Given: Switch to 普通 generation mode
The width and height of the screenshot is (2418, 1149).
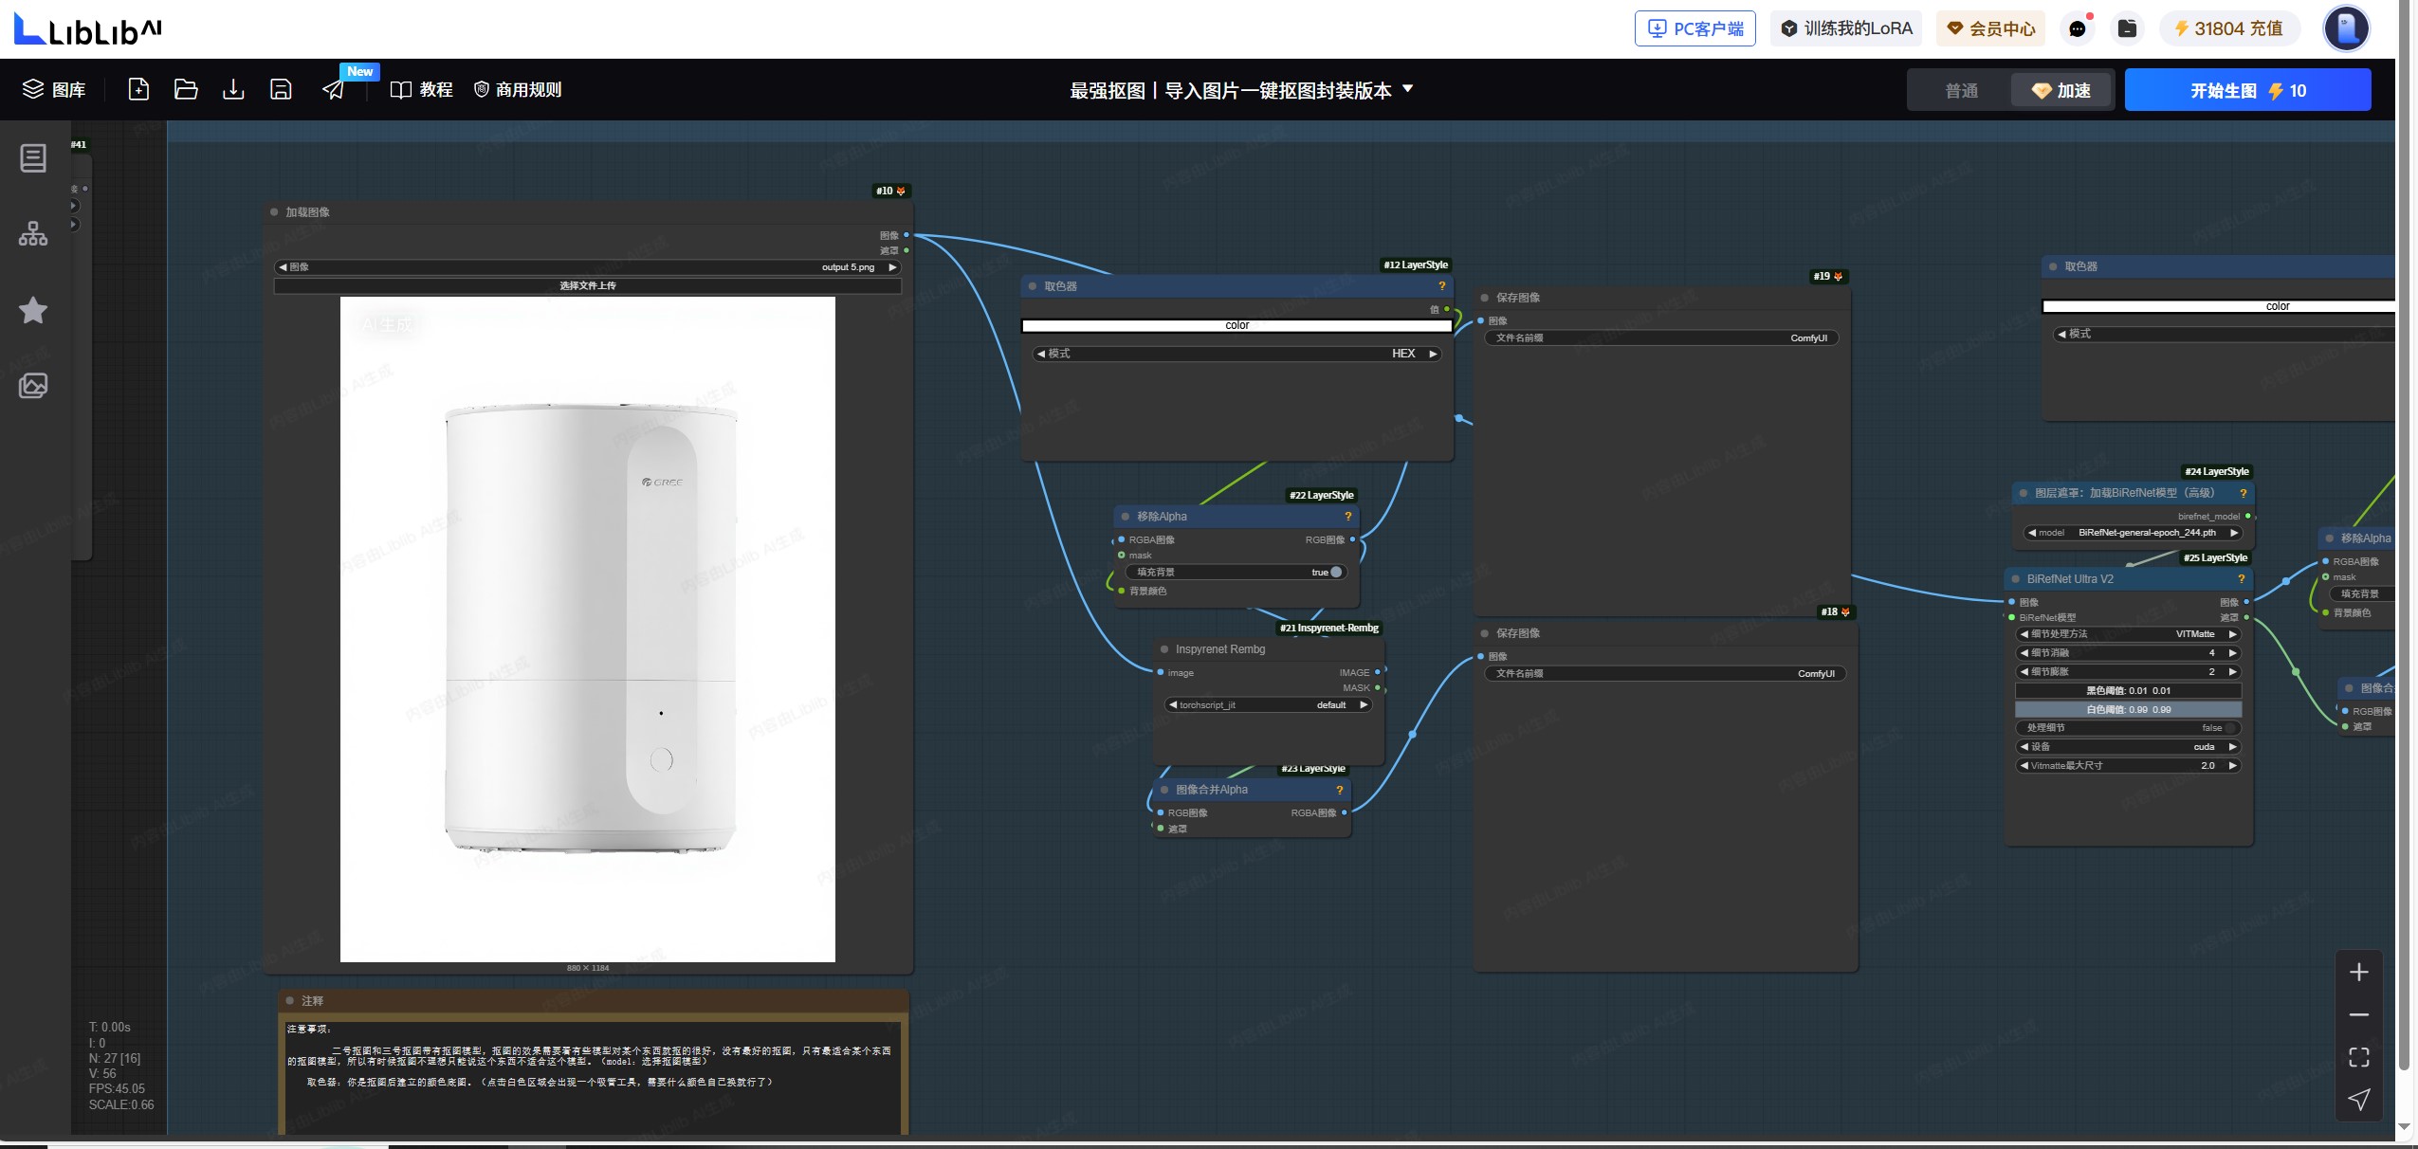Looking at the screenshot, I should click(1961, 91).
